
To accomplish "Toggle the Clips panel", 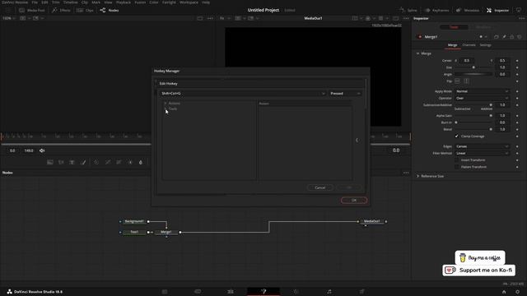I will [85, 11].
